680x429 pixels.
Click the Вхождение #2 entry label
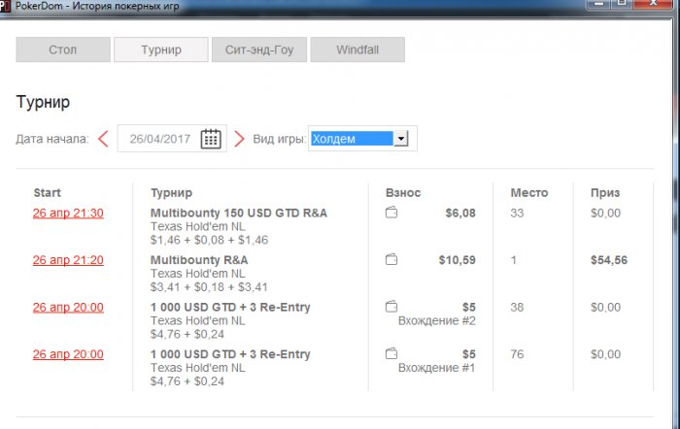(x=437, y=320)
